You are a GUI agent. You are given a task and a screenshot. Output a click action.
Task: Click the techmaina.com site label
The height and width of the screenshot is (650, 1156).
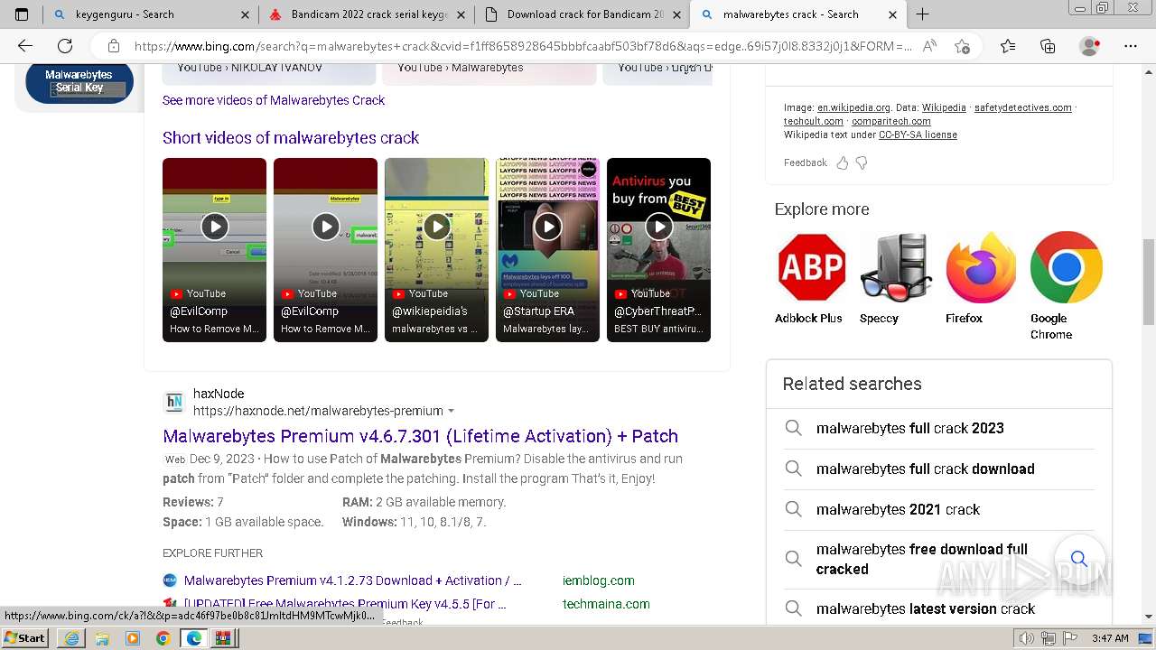pyautogui.click(x=606, y=604)
